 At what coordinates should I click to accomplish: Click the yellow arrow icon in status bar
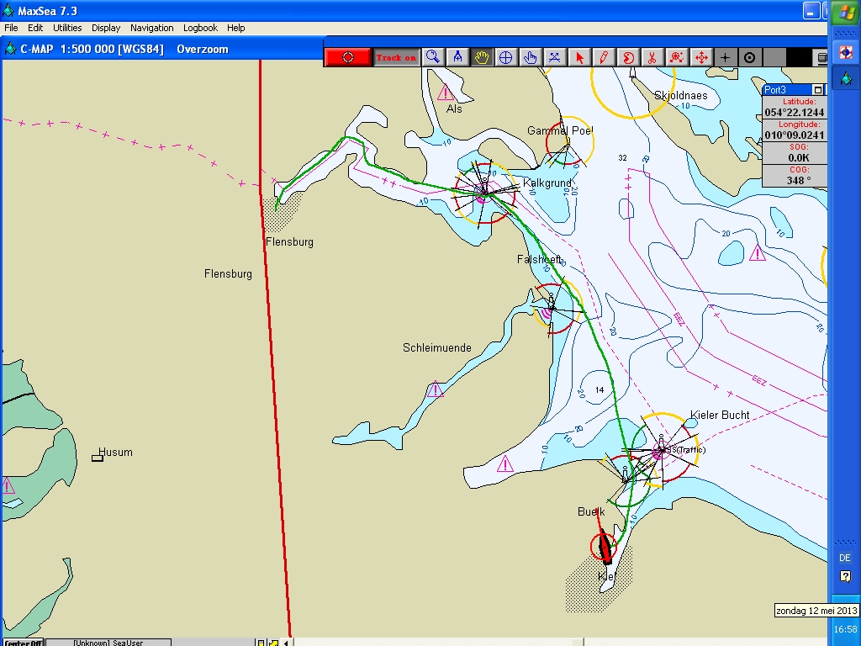(273, 643)
